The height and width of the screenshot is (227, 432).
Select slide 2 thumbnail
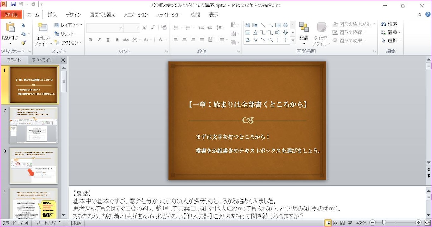click(34, 125)
